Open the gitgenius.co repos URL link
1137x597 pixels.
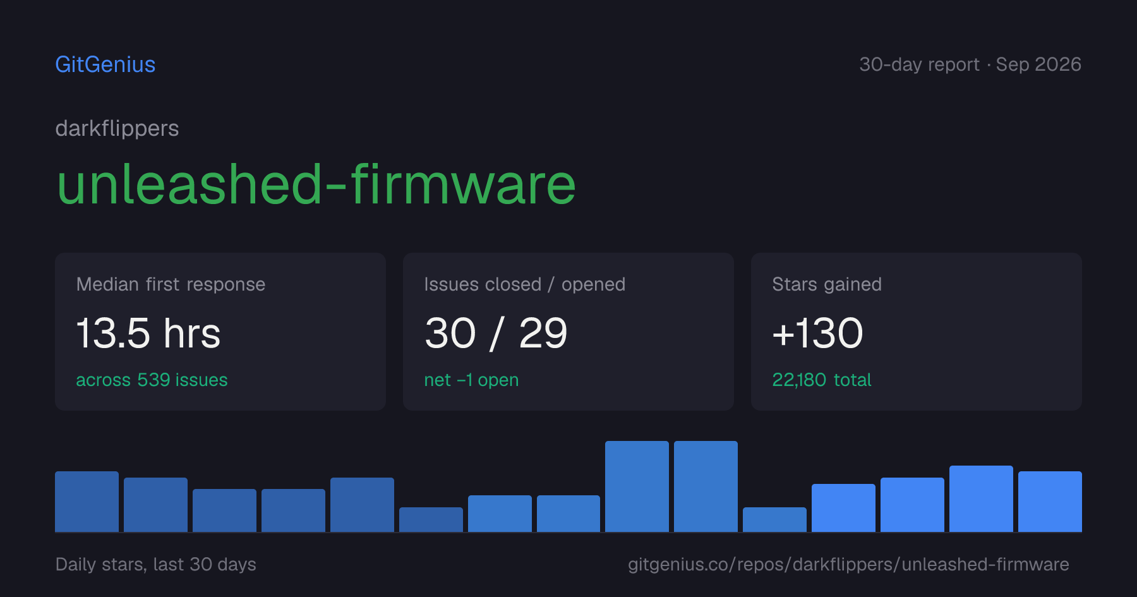point(848,564)
